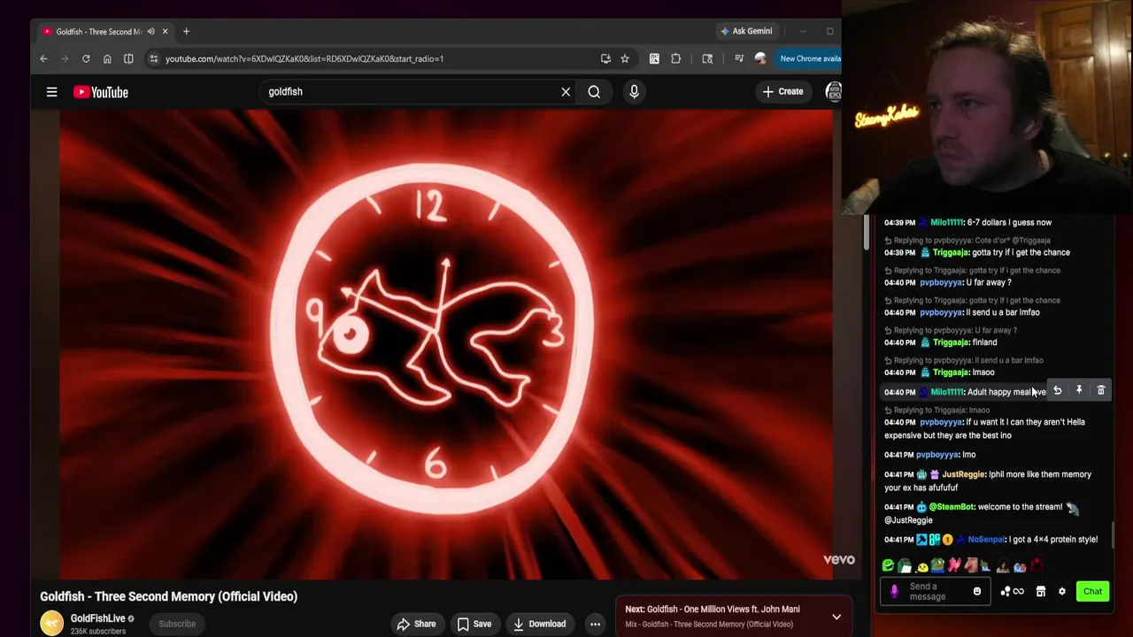This screenshot has height=637, width=1133.
Task: Click the Send a message chat input
Action: 936,591
